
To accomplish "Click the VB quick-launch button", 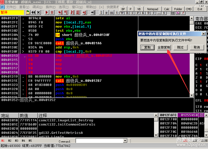I will [139, 9].
